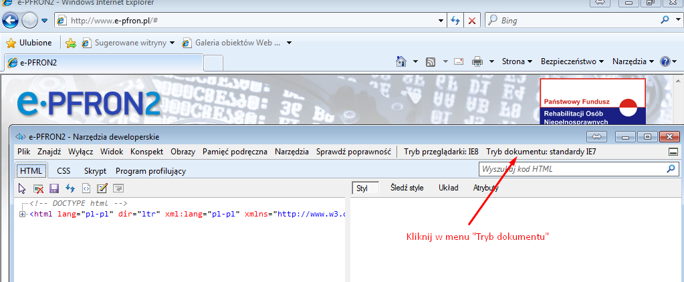The height and width of the screenshot is (282, 684).
Task: Click the browser Forward arrow button
Action: (29, 20)
